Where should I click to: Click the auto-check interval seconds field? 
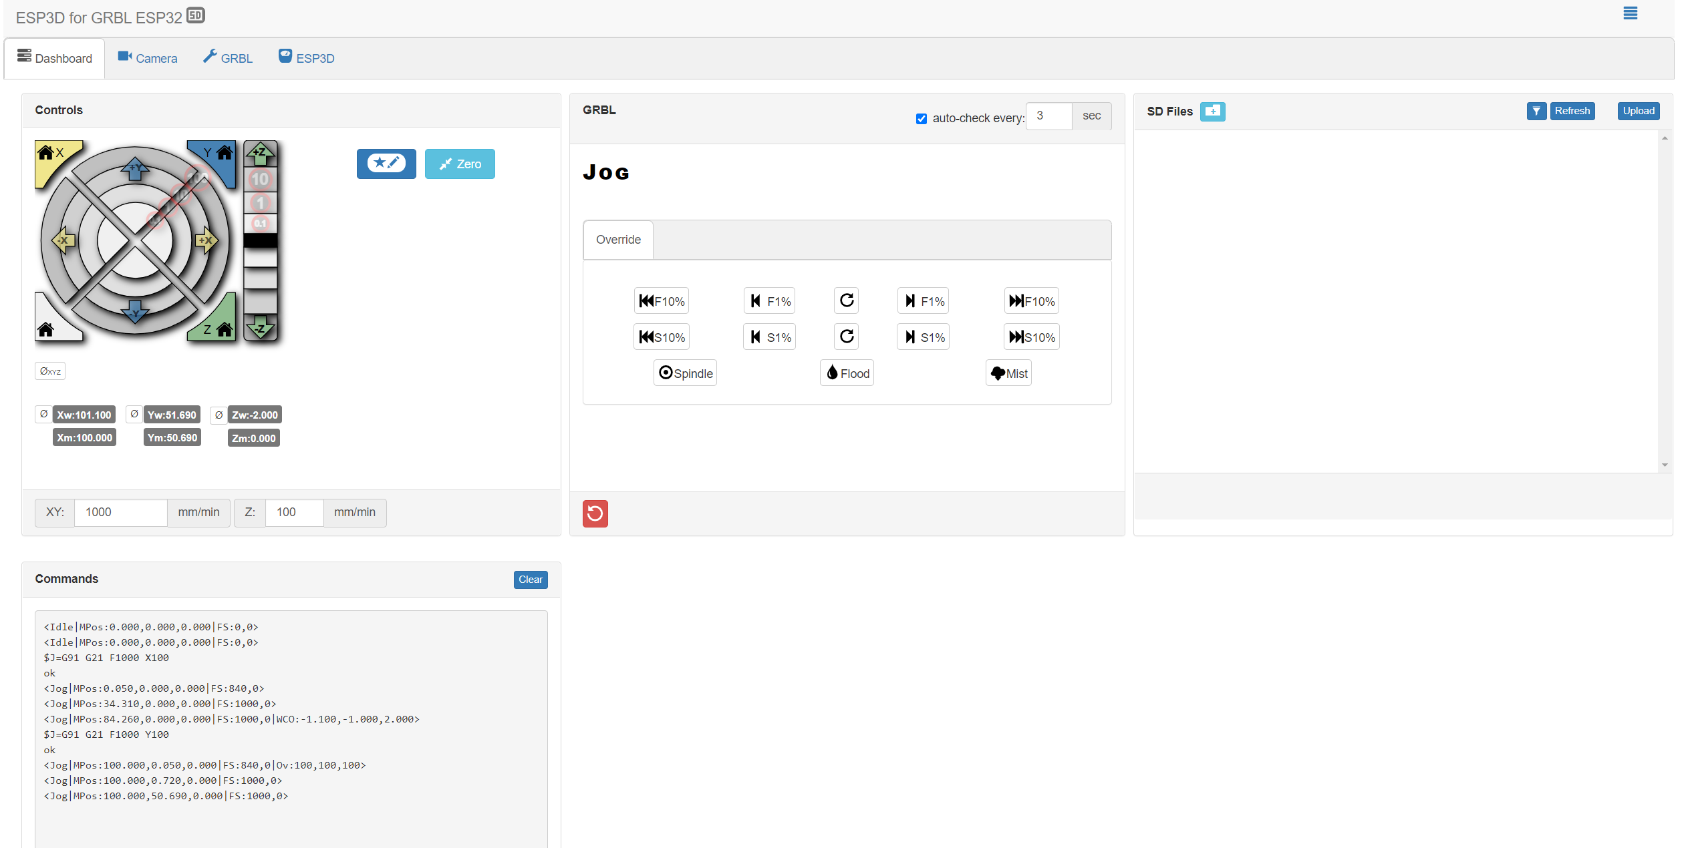tap(1049, 116)
